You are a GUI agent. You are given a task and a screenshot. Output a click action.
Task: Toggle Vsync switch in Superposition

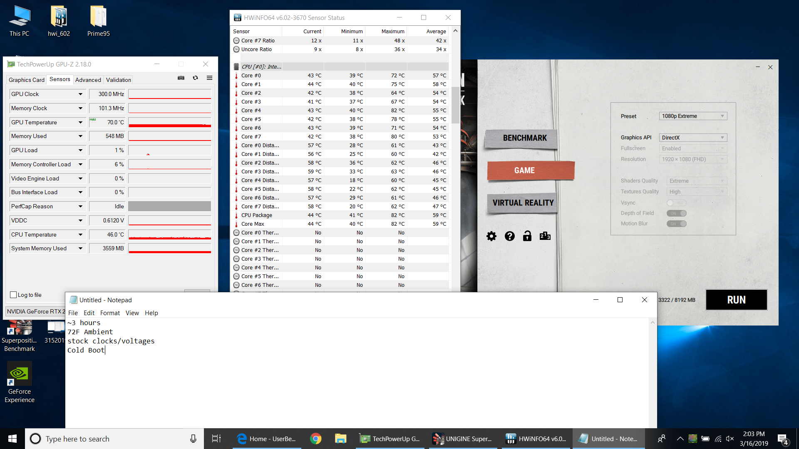676,203
